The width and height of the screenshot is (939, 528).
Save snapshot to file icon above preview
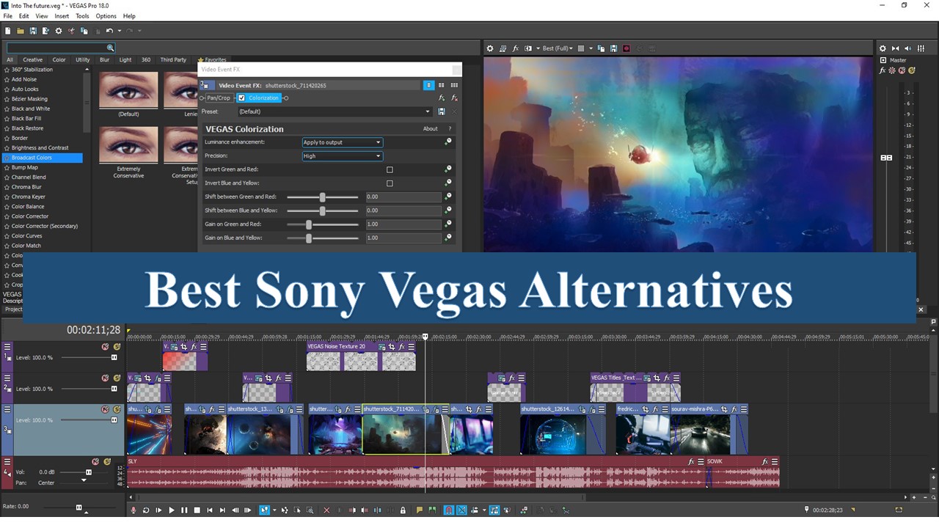pyautogui.click(x=613, y=48)
